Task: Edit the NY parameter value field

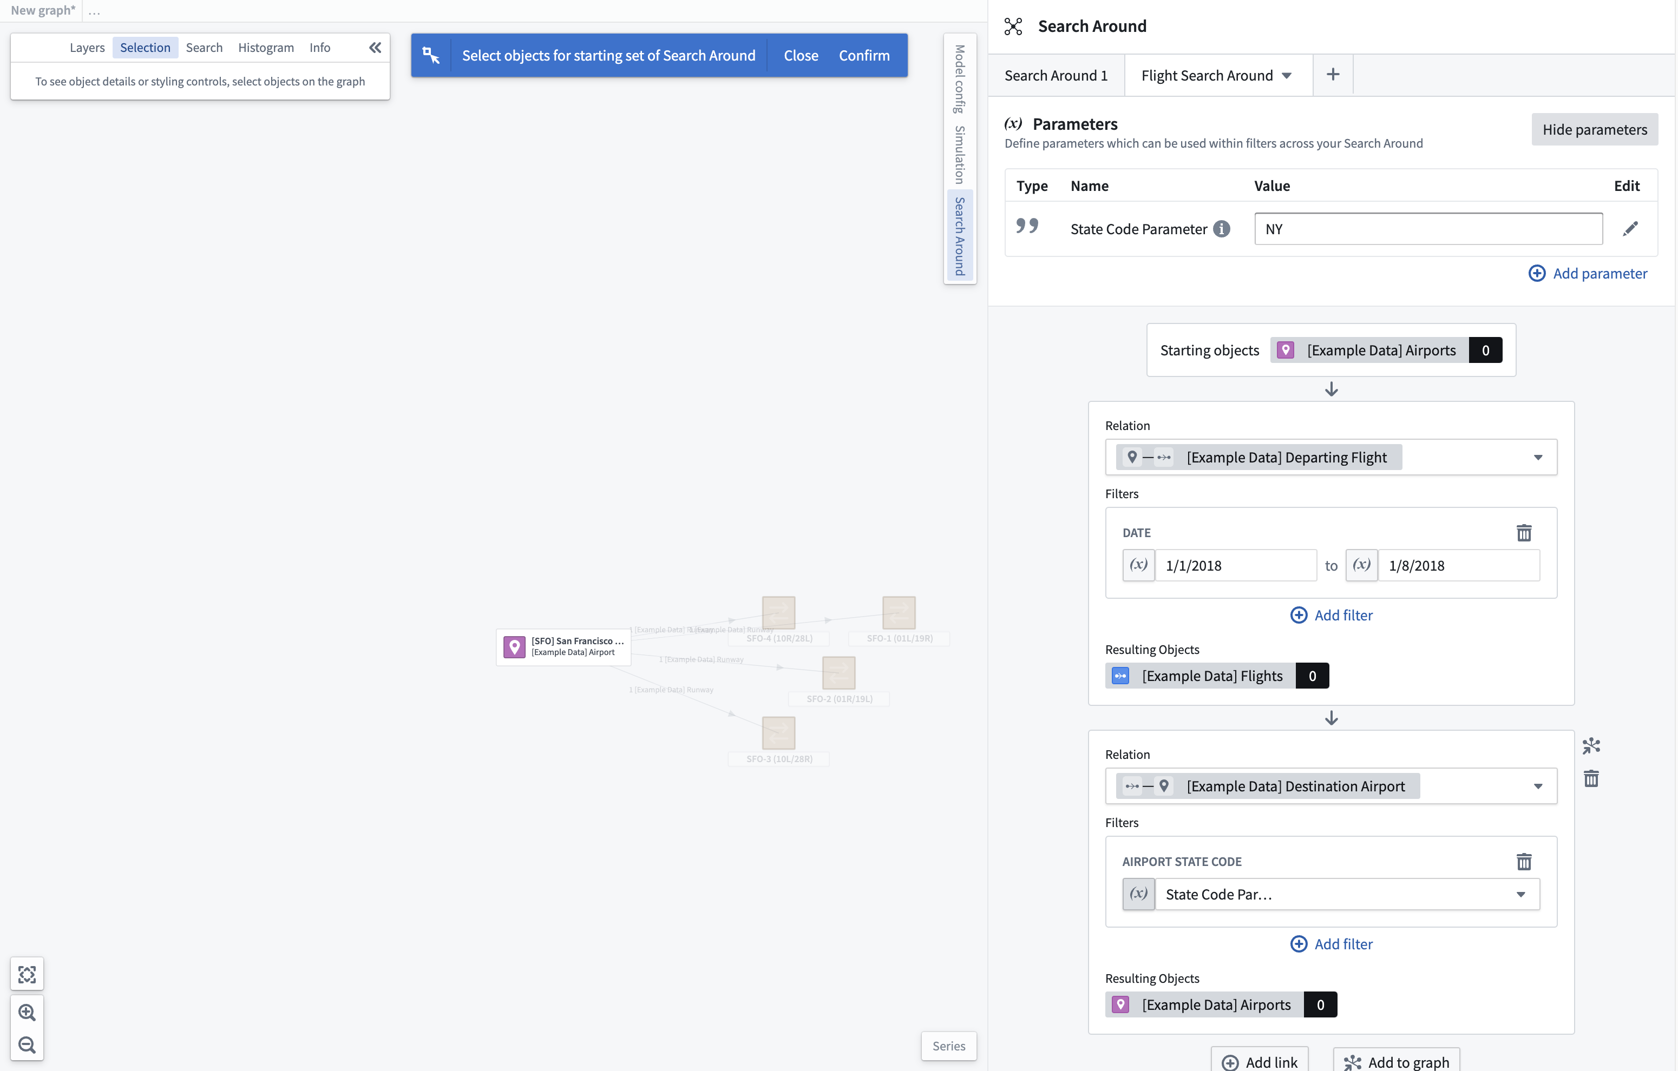Action: tap(1428, 228)
